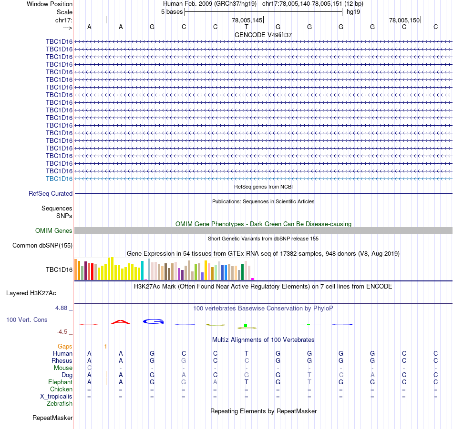Open the GENCODE V49lift37 track title
Screen dimensions: 453x429
pos(263,35)
